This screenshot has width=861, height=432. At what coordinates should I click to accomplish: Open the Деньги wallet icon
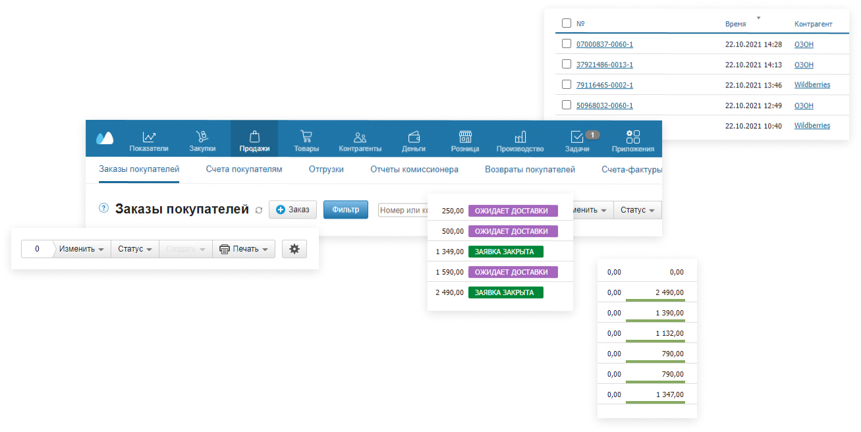coord(414,137)
